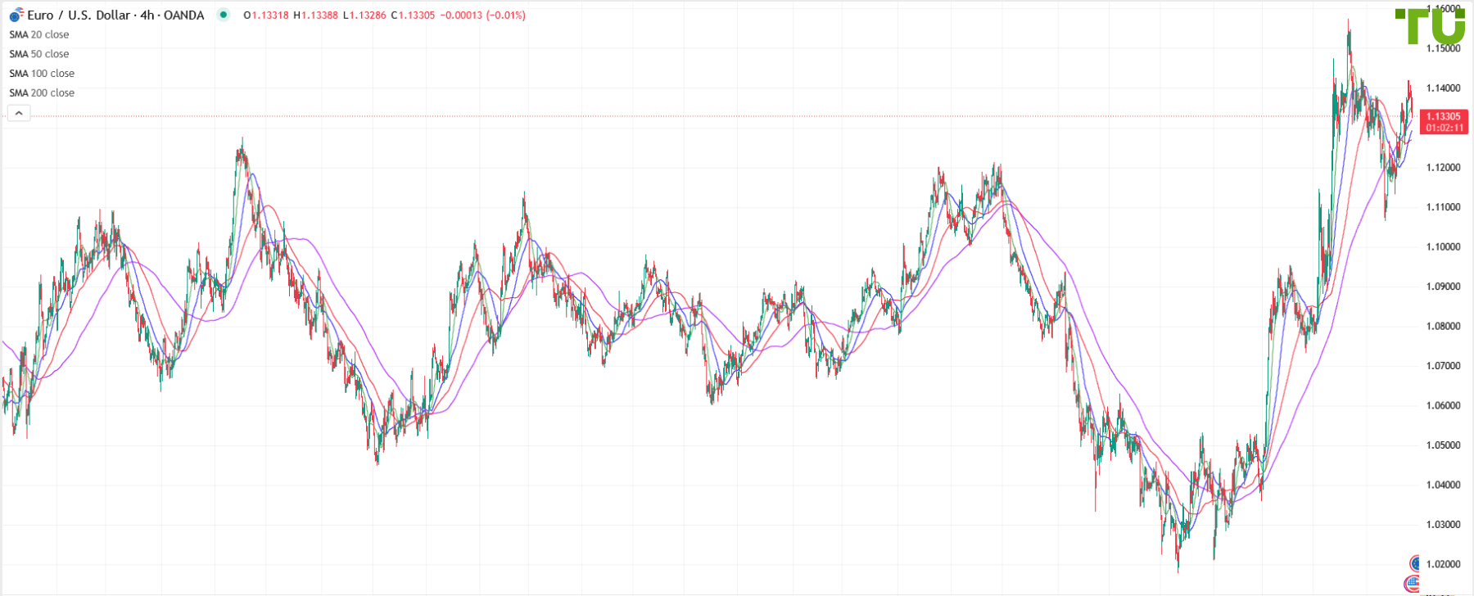
Task: Select the SMA 200 close indicator label
Action: pos(42,93)
